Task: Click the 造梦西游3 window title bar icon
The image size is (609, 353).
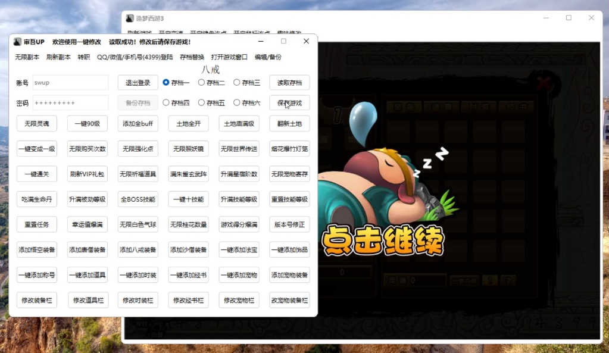Action: 130,18
